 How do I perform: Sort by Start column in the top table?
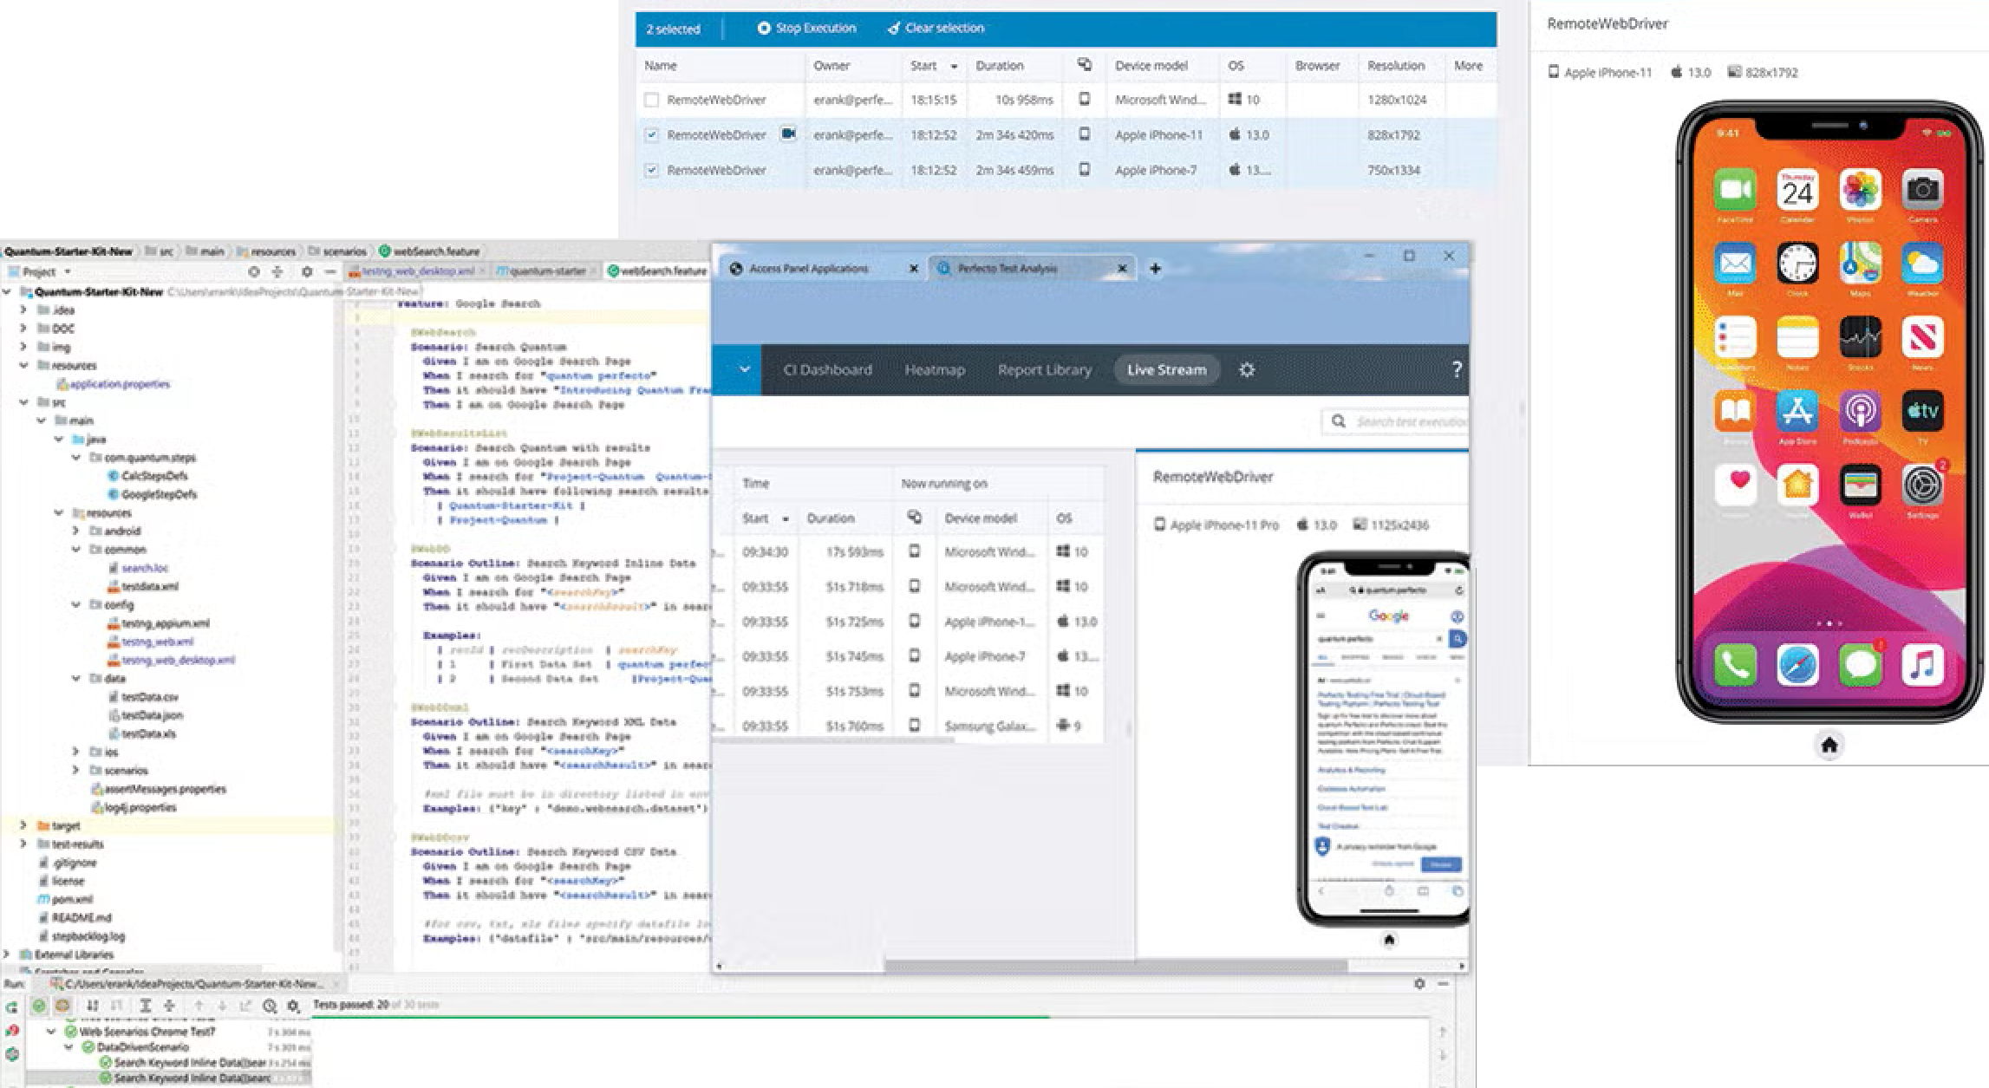933,66
